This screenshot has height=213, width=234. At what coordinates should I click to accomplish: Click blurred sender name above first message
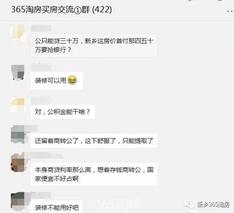pos(41,28)
